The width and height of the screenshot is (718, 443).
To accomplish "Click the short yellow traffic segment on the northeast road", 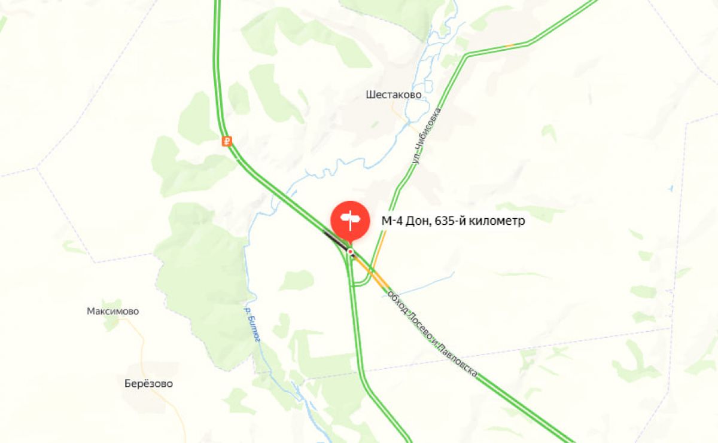I will [509, 45].
